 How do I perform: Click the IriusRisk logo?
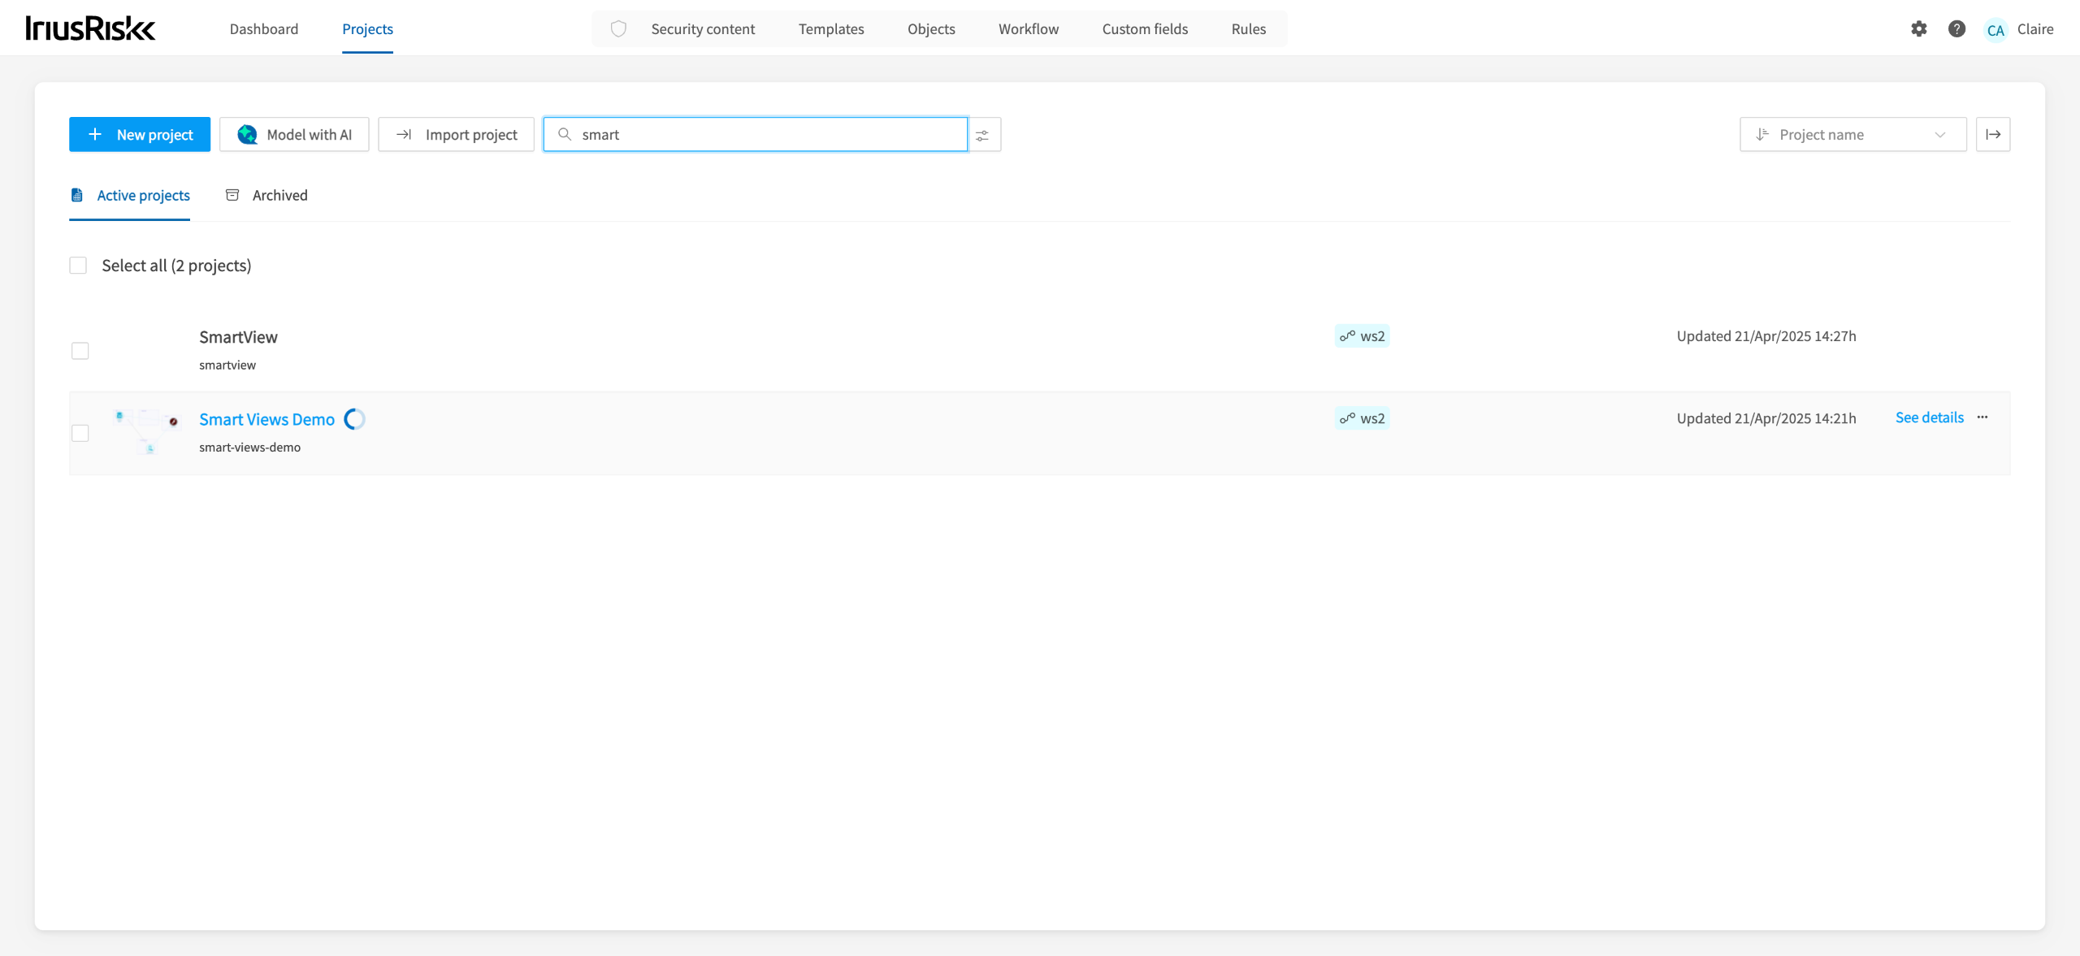[90, 28]
